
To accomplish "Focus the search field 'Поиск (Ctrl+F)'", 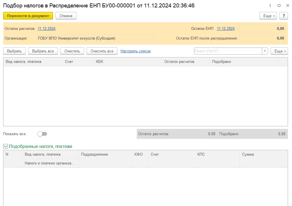I will pos(228,51).
